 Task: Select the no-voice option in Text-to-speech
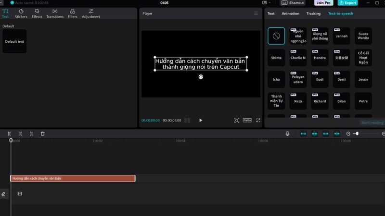(276, 36)
